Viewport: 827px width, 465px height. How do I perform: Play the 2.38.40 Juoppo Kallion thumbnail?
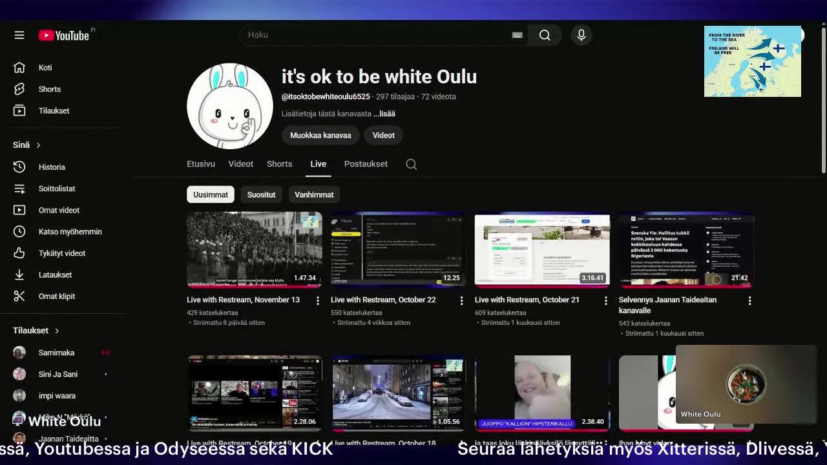[x=543, y=393]
